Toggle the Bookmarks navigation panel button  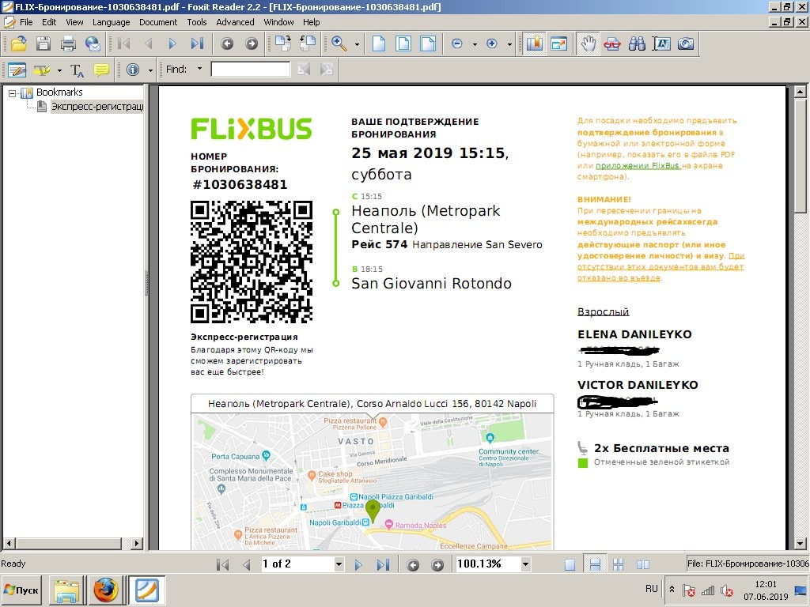534,43
